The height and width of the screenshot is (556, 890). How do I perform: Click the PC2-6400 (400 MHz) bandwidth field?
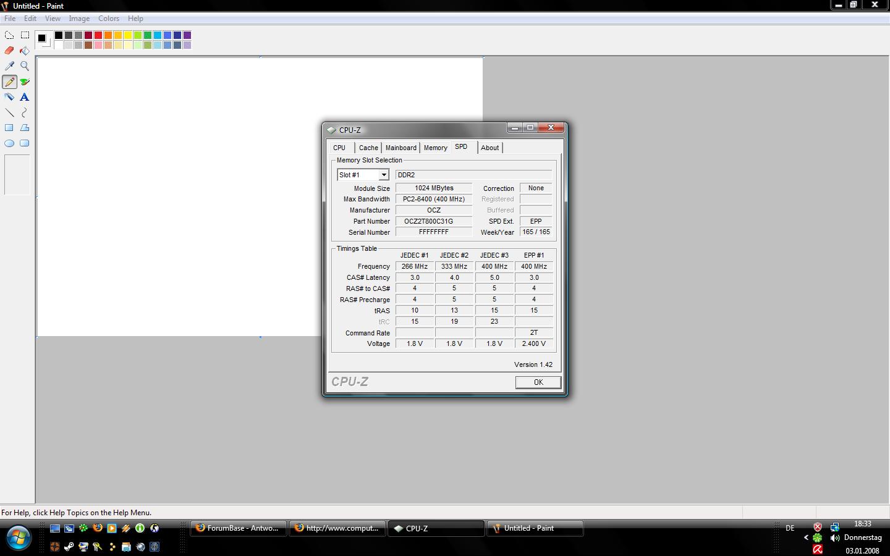(434, 199)
